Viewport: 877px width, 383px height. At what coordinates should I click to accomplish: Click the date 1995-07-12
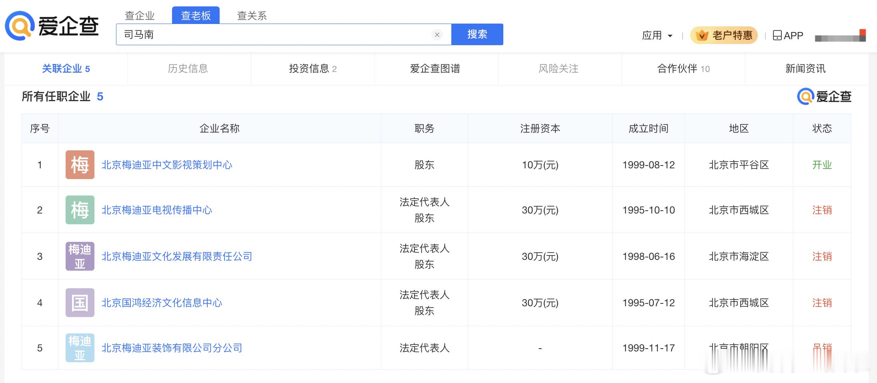coord(649,303)
